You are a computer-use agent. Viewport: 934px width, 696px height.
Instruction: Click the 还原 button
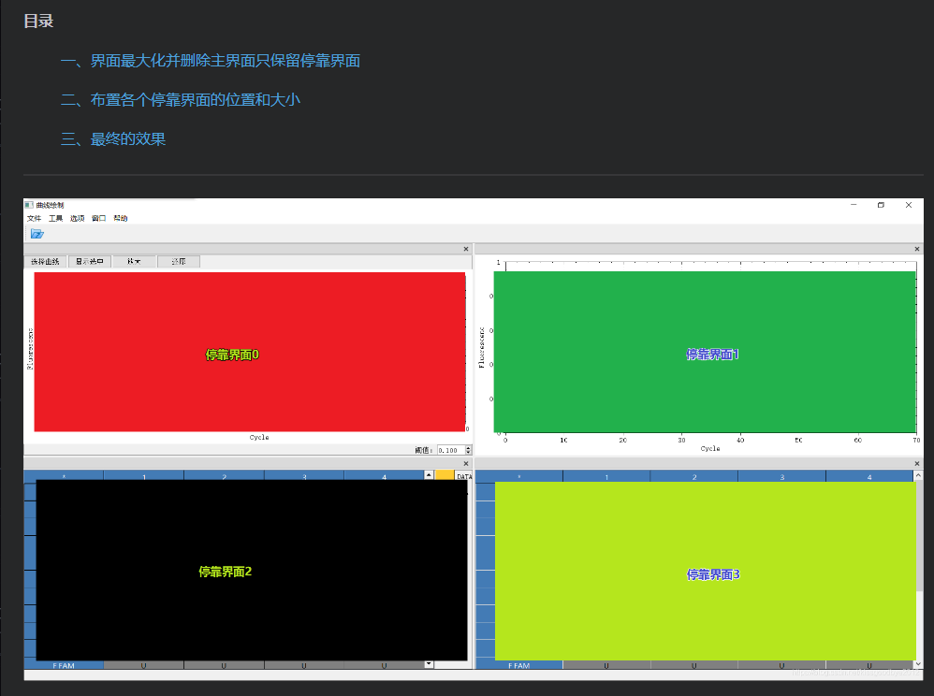[178, 261]
